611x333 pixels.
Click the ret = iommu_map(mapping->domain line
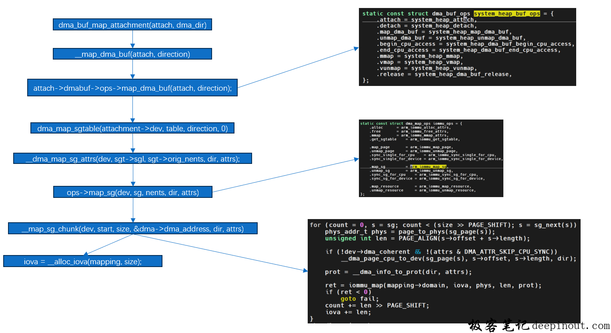(433, 285)
